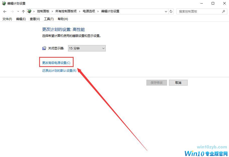This screenshot has width=229, height=157.
Task: Click the 取消 button
Action: pyautogui.click(x=178, y=83)
